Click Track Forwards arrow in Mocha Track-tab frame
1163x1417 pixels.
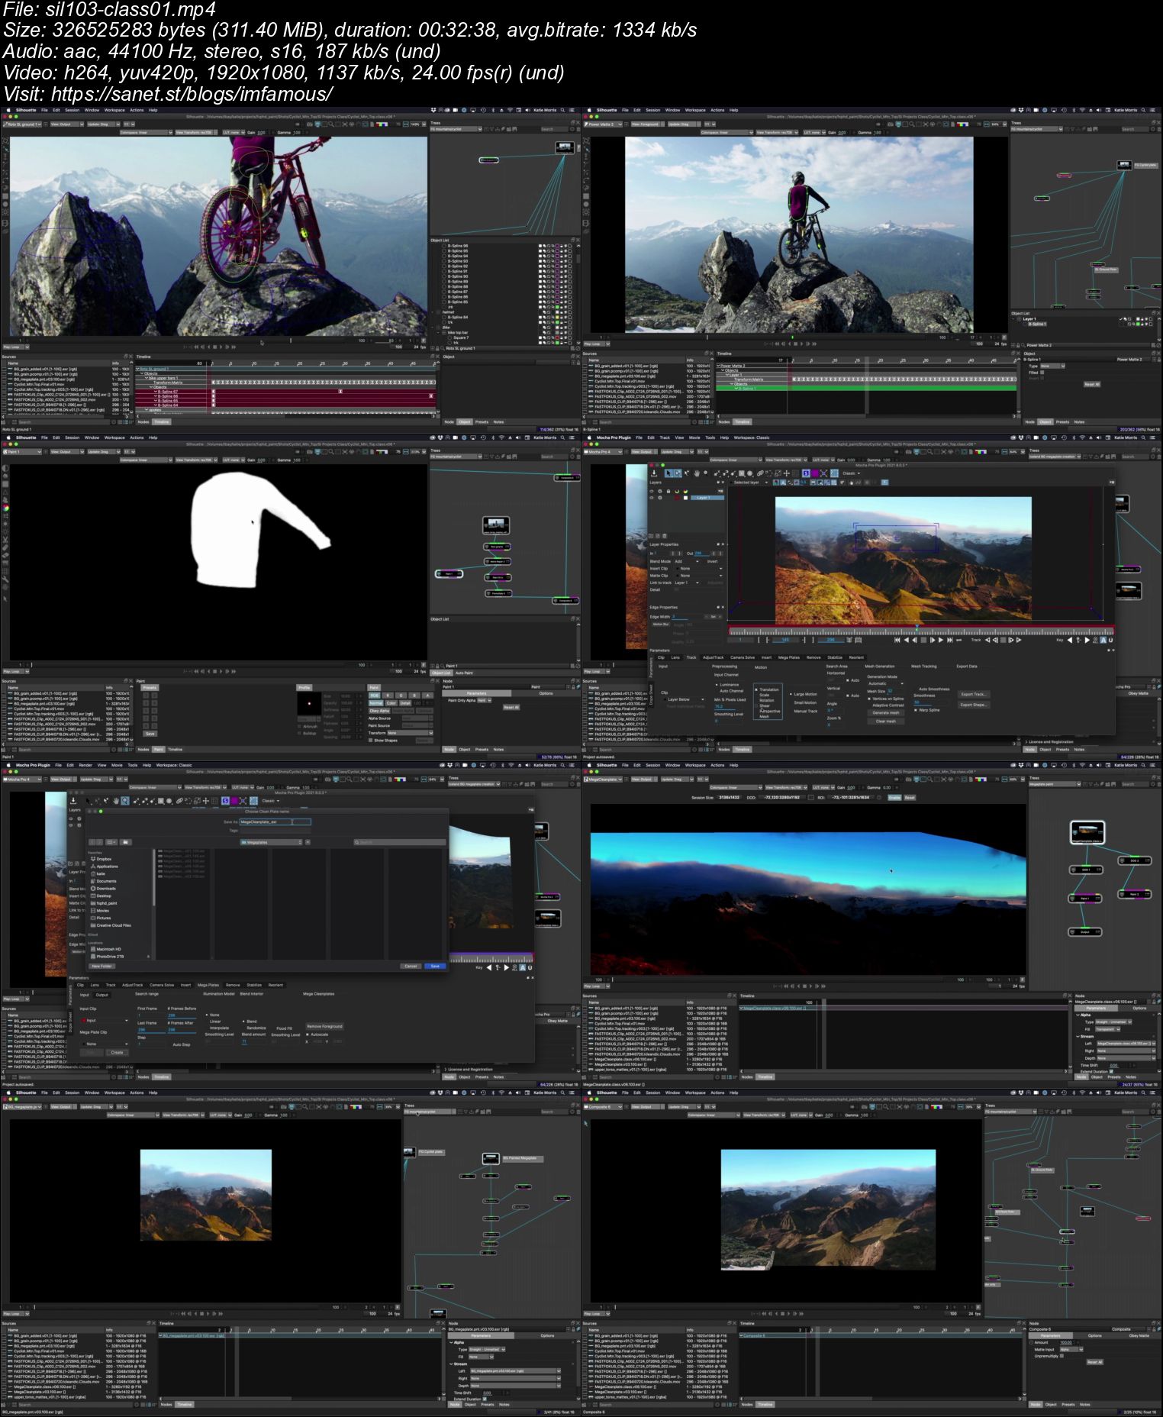(x=1019, y=640)
